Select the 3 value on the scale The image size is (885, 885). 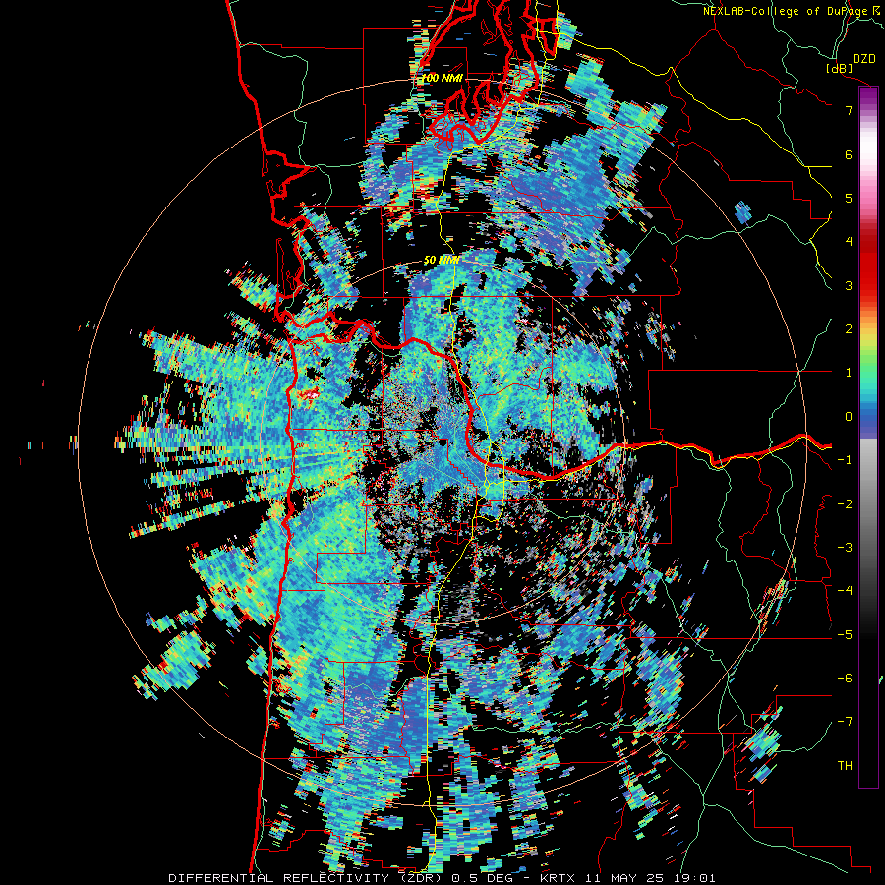pos(849,285)
